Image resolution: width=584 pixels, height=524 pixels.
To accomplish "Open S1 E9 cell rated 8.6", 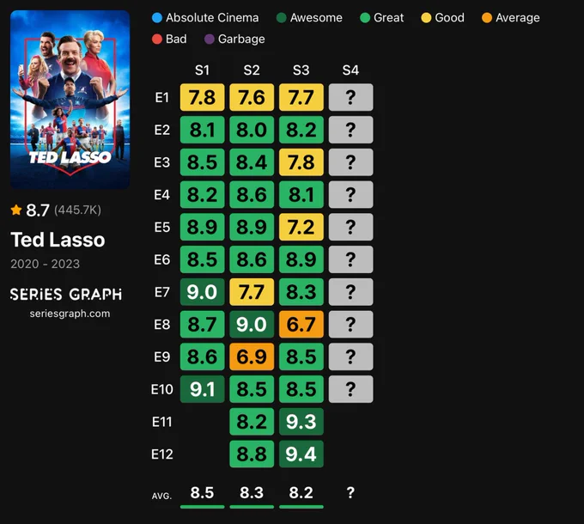I will coord(202,356).
